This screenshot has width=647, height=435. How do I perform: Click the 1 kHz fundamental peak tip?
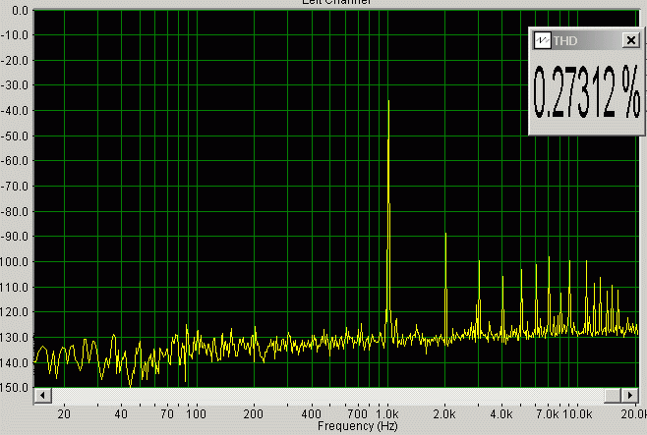[x=388, y=101]
